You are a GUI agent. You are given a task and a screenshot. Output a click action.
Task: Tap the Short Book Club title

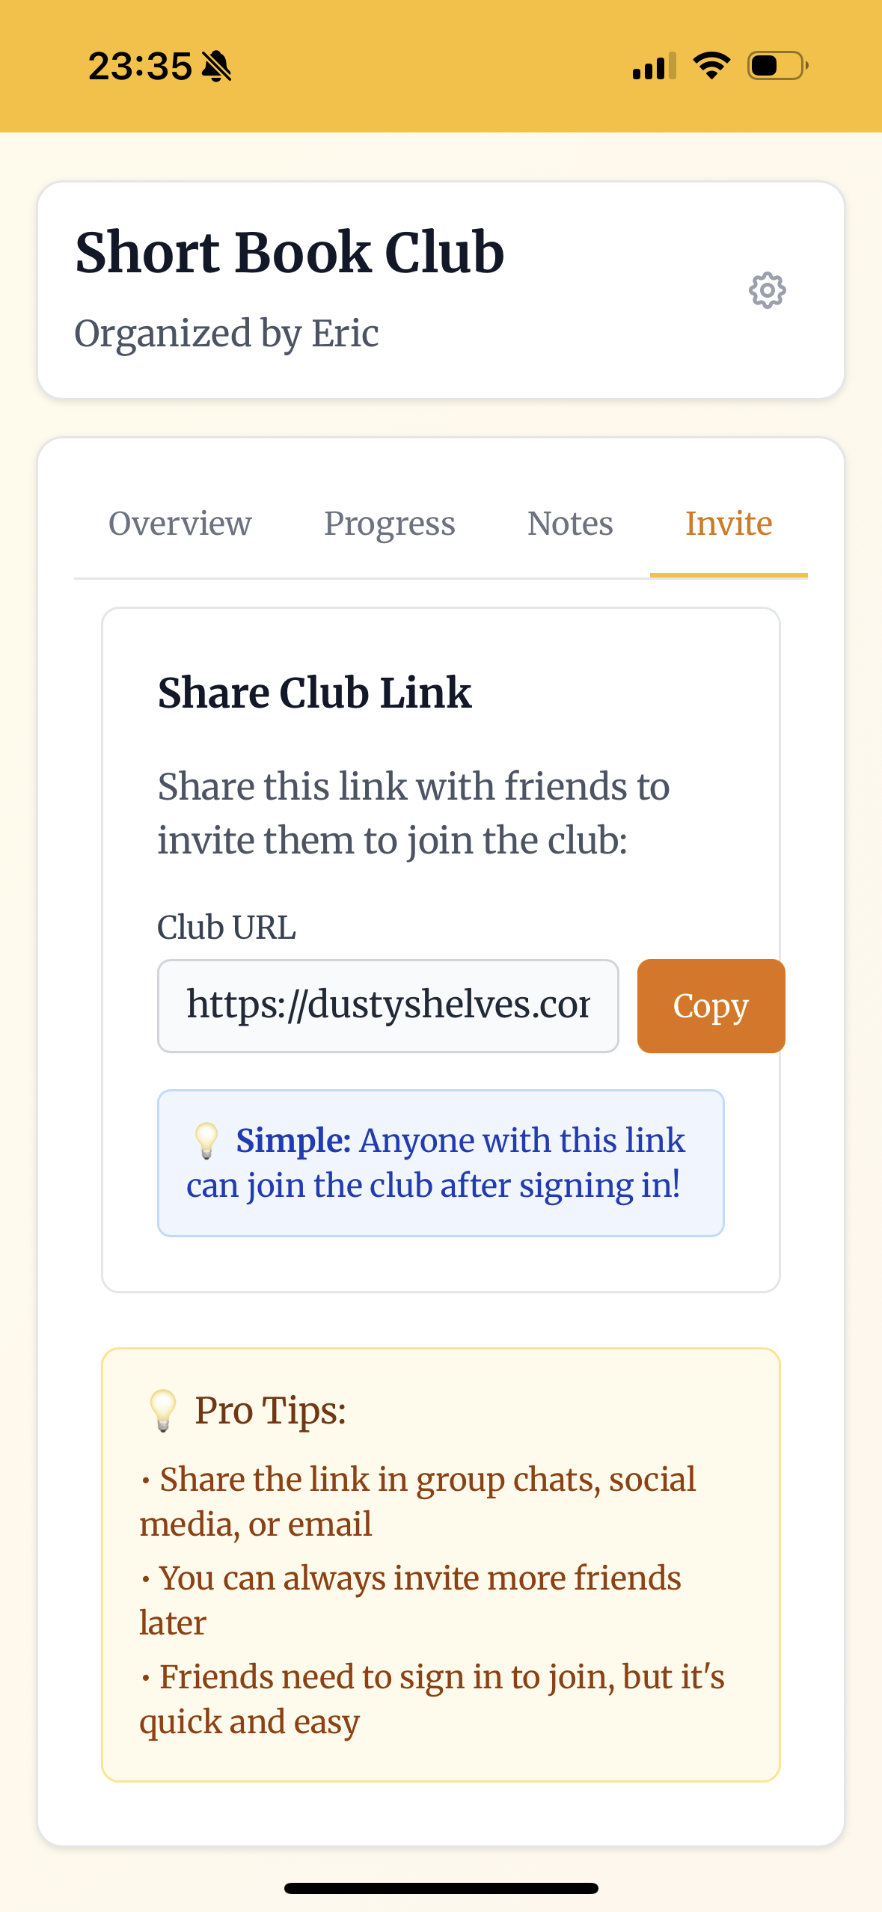pos(290,253)
